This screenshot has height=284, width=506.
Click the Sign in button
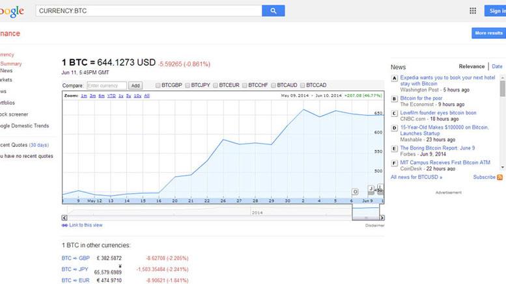coord(496,10)
